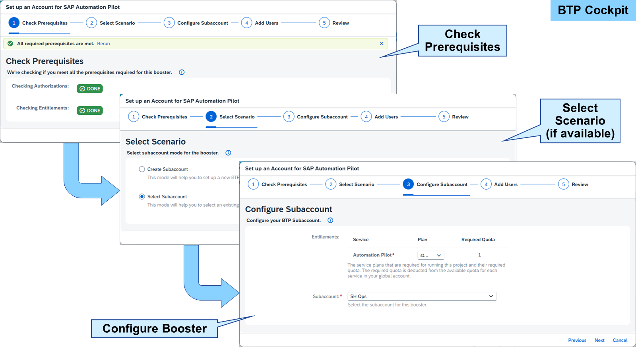636x347 pixels.
Task: Click Configure Subaccount step label in first window
Action: (203, 23)
